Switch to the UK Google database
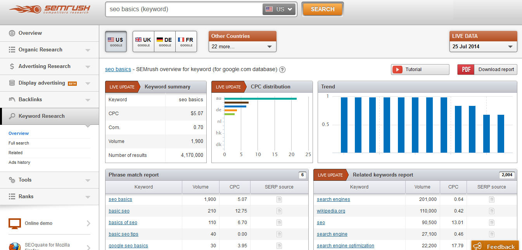522x250 pixels. click(x=143, y=42)
